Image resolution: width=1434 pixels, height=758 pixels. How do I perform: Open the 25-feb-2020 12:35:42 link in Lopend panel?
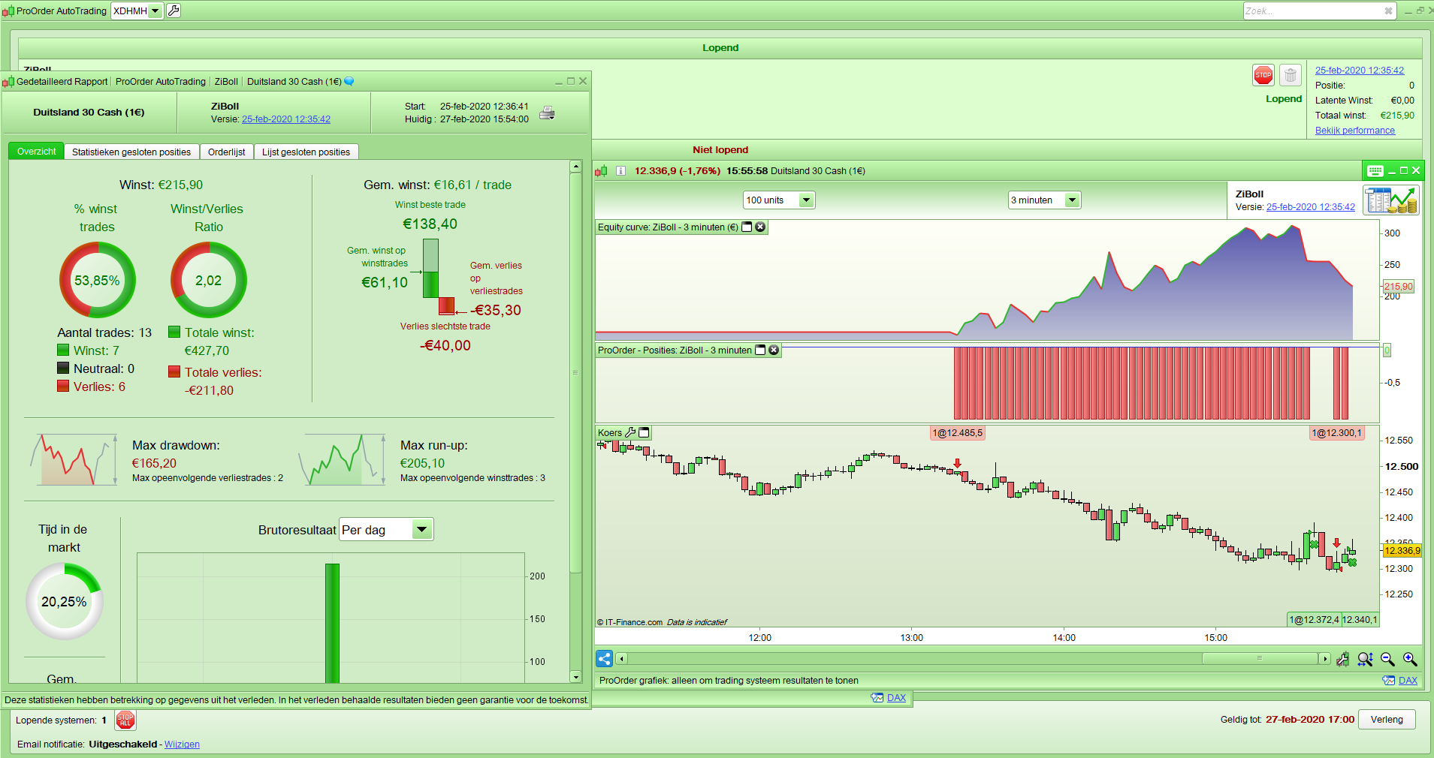1360,71
